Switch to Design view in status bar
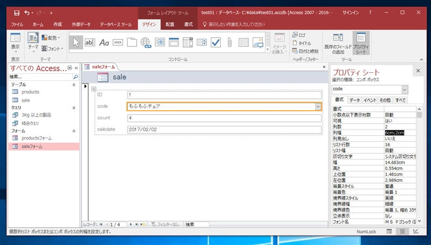The image size is (431, 245). (415, 232)
